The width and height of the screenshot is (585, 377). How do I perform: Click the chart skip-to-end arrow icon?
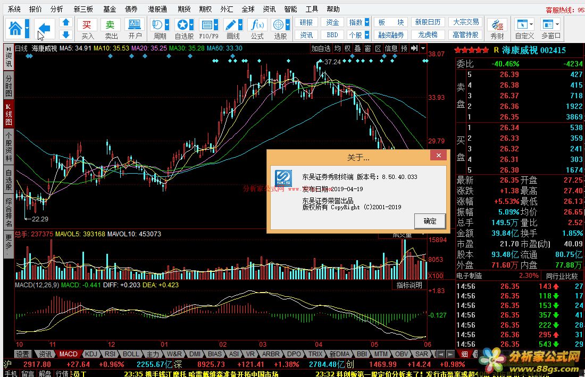point(414,48)
